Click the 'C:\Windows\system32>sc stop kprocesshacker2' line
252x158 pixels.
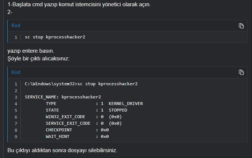tap(81, 84)
